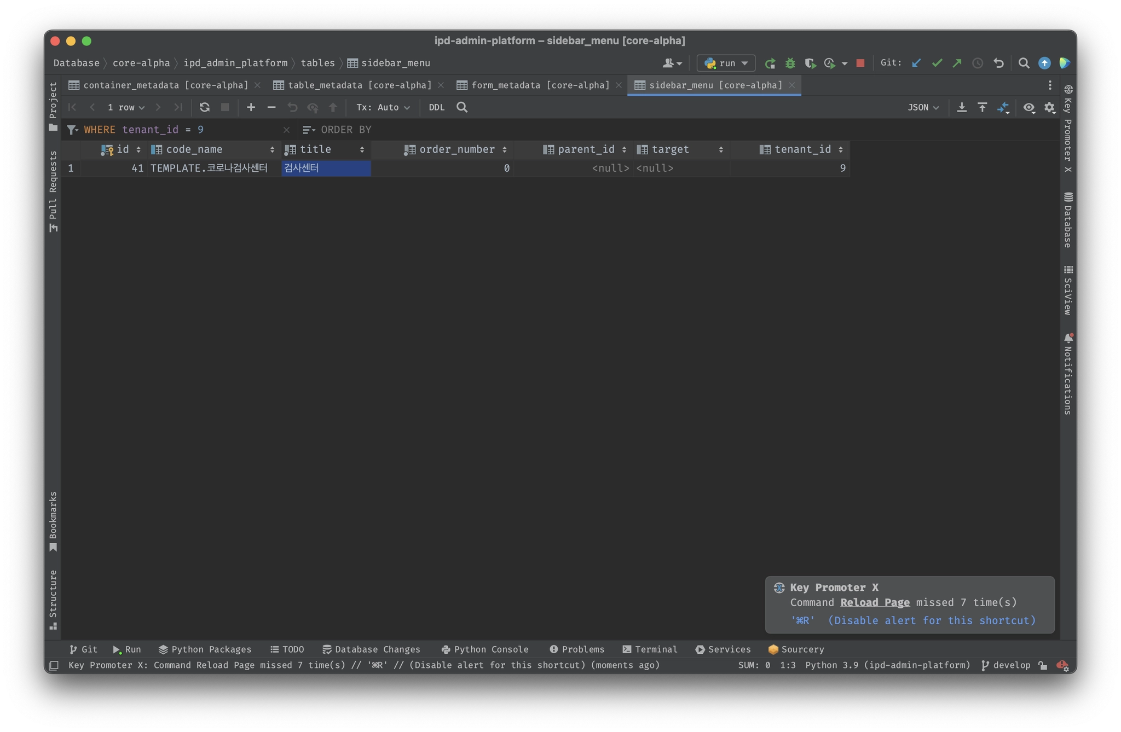Expand the JSON extractor dropdown

(923, 107)
